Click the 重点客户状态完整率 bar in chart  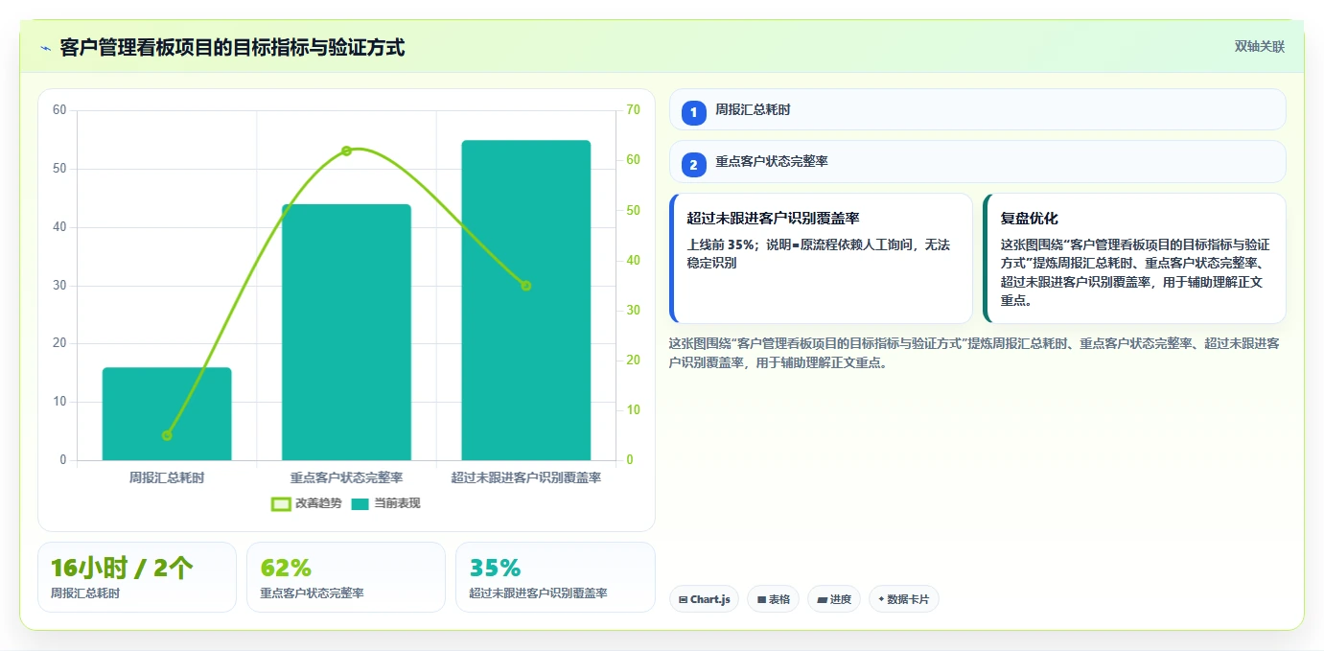tap(346, 332)
